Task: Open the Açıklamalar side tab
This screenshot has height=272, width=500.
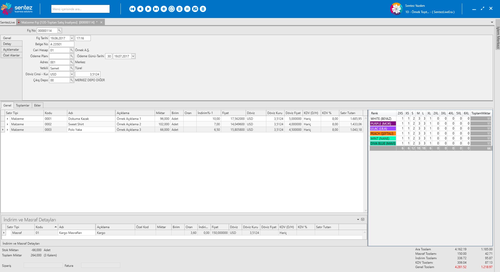Action: [x=11, y=50]
